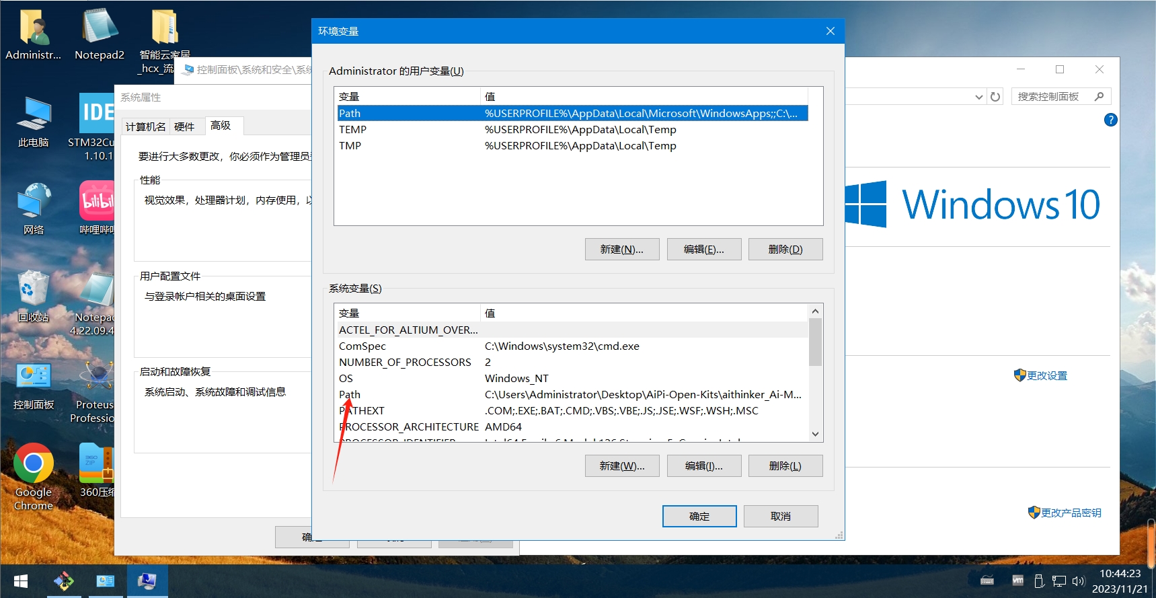Screen dimensions: 1156x598
Task: Select PROCESSOR_ARCHITECTURE system variable
Action: tap(572, 426)
